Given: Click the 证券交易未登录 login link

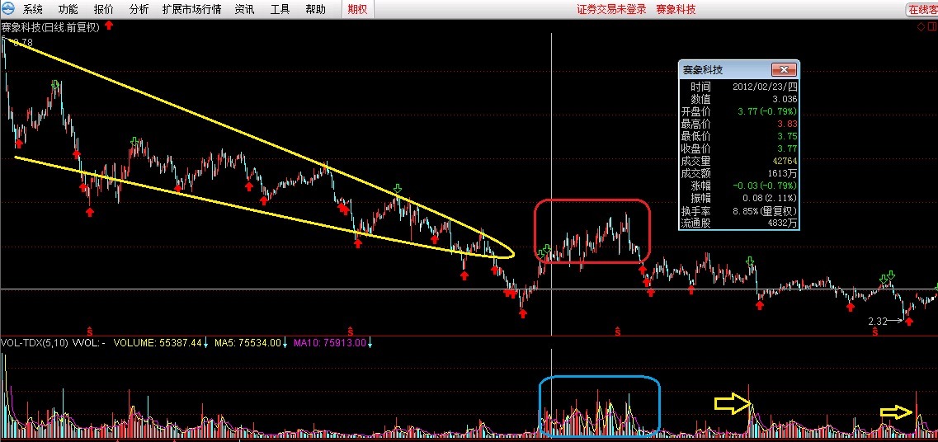Looking at the screenshot, I should [x=610, y=9].
